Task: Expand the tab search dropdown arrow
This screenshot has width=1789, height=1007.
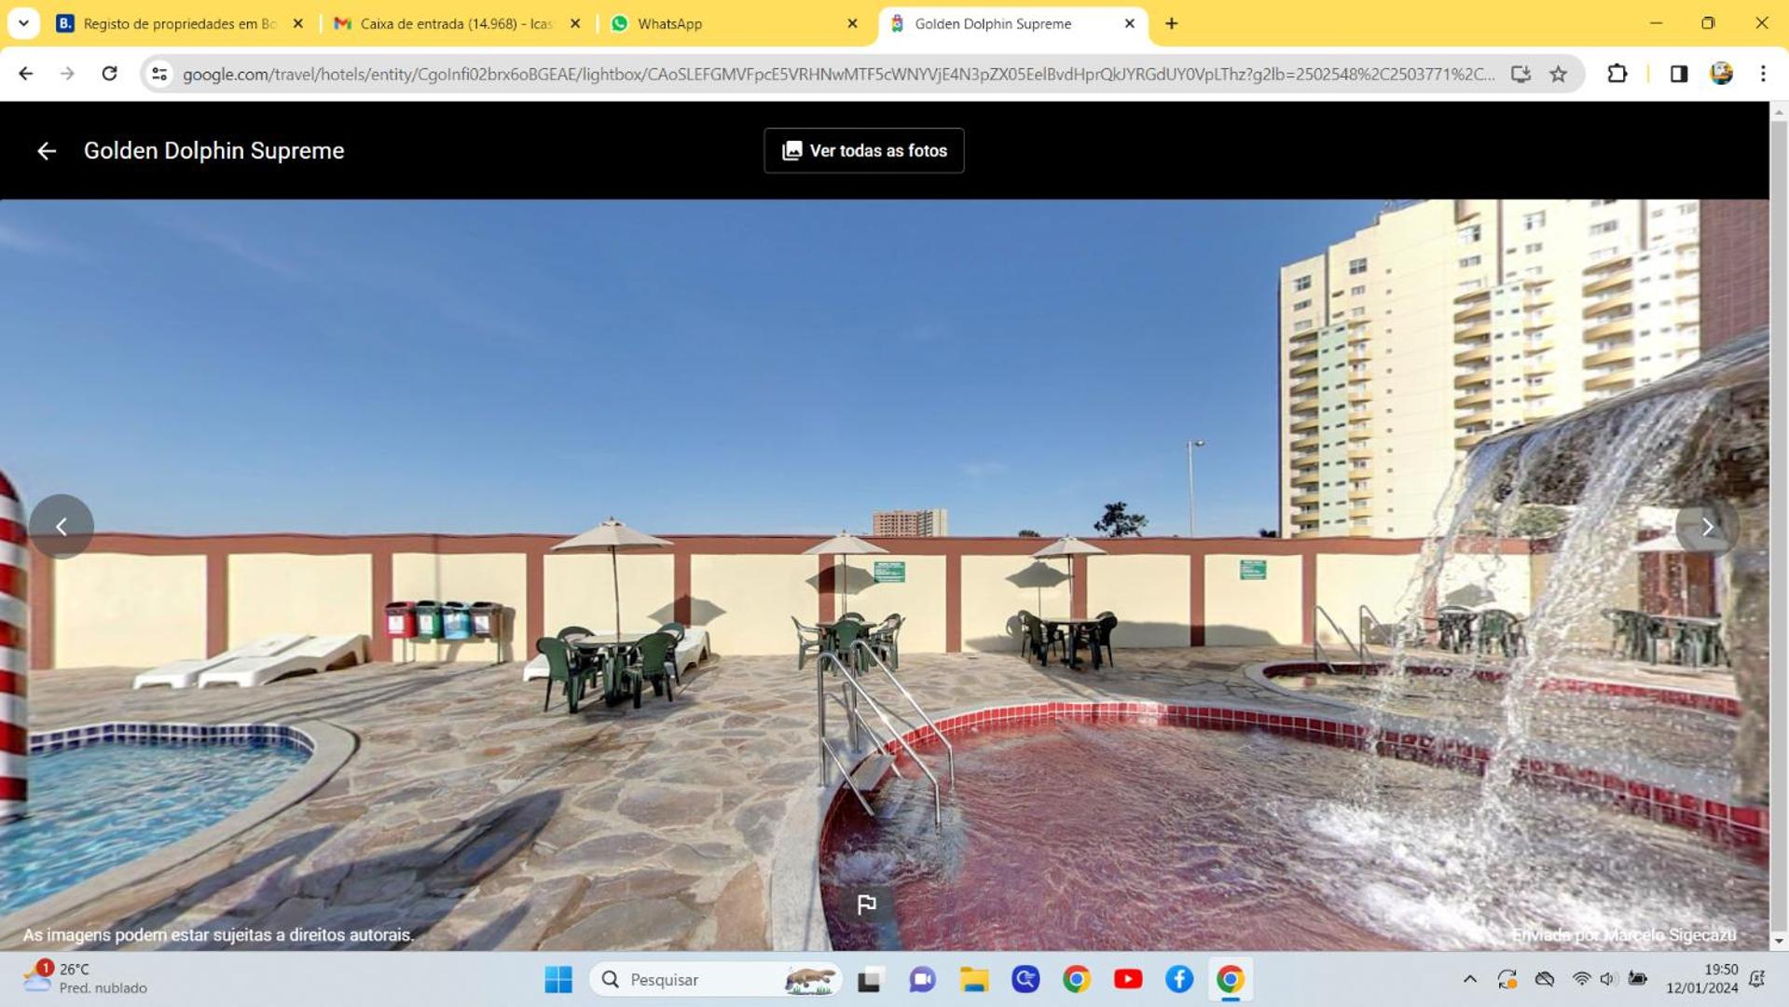Action: click(23, 23)
